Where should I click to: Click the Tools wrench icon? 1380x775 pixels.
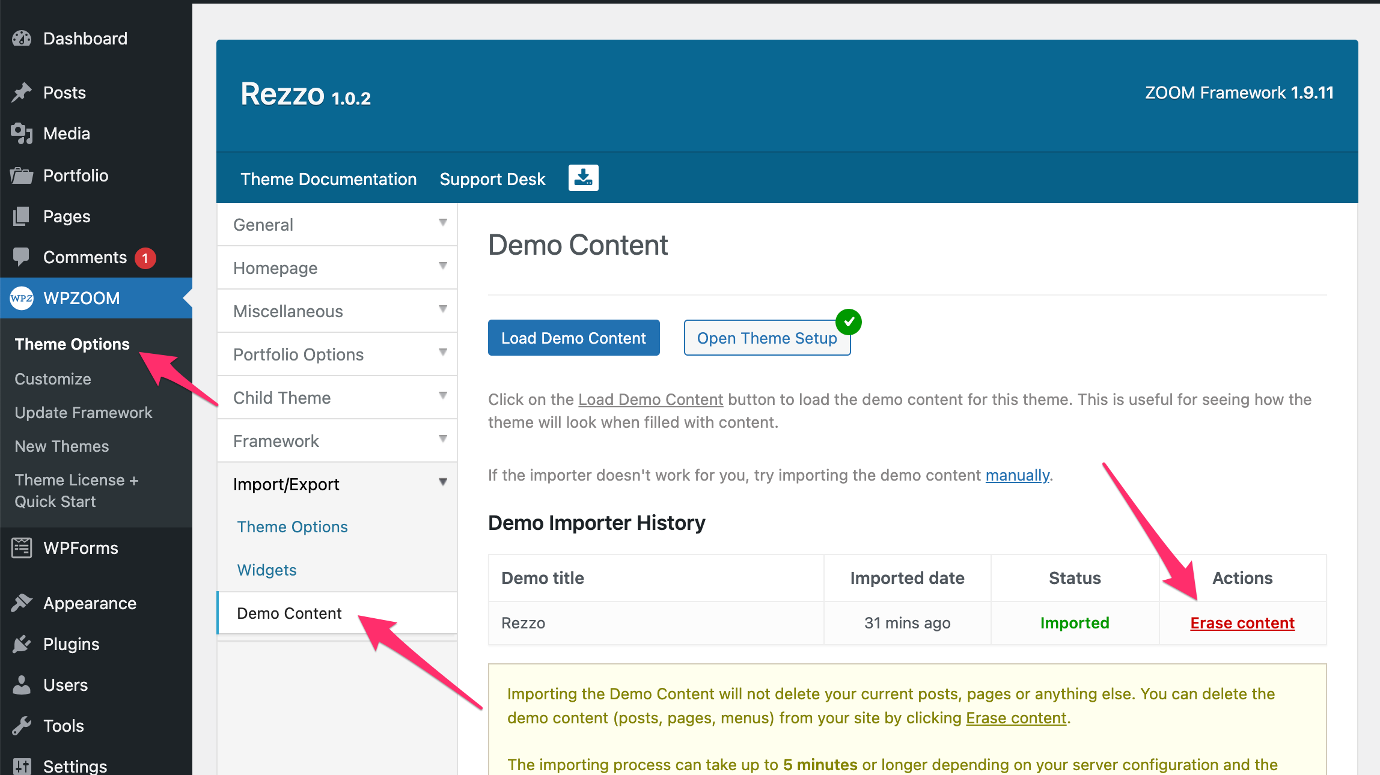coord(22,726)
